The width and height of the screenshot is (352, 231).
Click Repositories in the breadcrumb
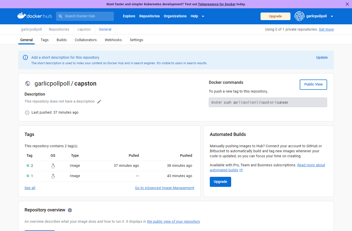[59, 29]
